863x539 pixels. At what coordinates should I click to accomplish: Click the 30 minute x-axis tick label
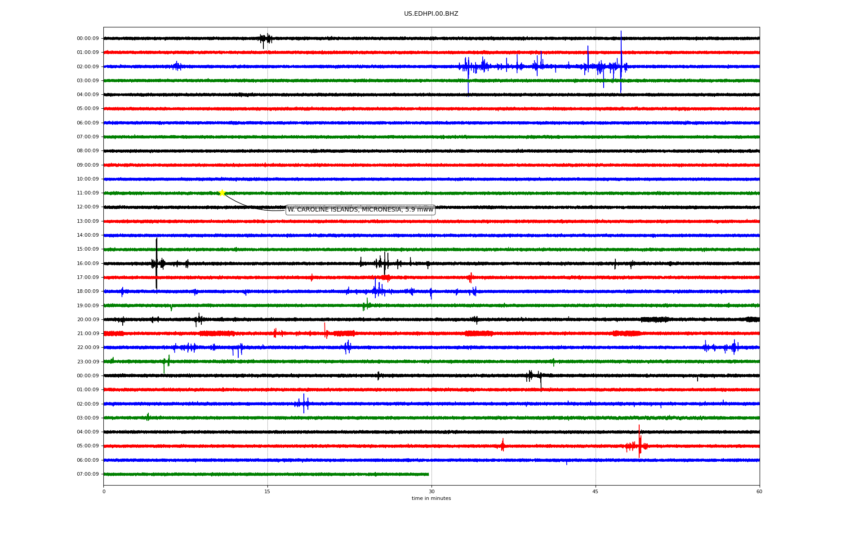coord(431,491)
